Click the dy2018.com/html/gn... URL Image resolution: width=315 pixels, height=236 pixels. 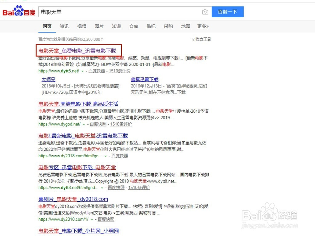click(x=70, y=156)
